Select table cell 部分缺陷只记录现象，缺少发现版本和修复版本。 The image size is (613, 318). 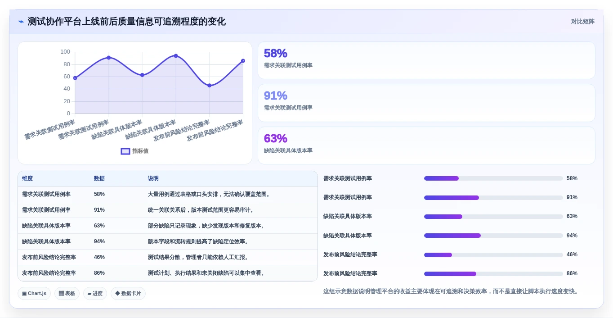pyautogui.click(x=206, y=226)
